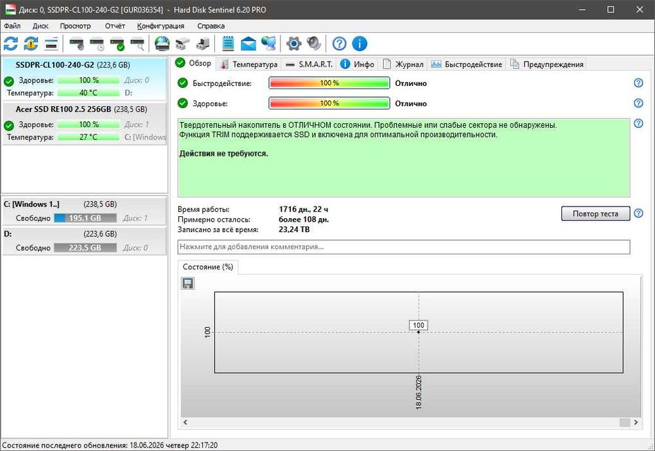Image resolution: width=655 pixels, height=451 pixels.
Task: Select the D: partition entry
Action: (x=84, y=241)
